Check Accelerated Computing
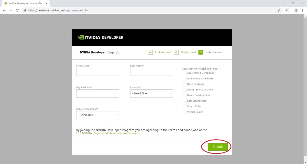Viewport: 307px width, 164px height. click(x=185, y=73)
